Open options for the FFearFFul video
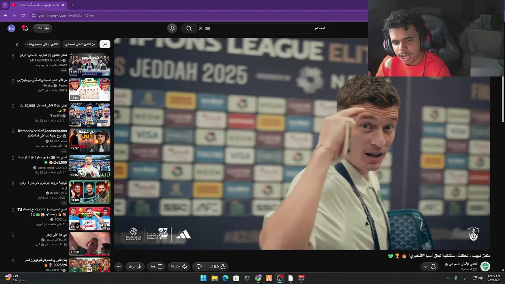 point(13,106)
